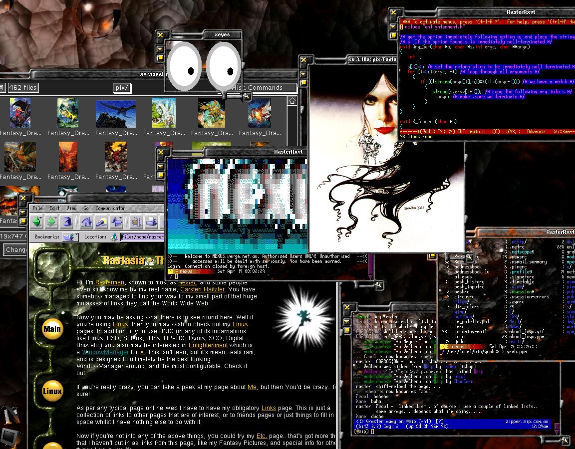The width and height of the screenshot is (575, 449).
Task: Click resize handle of the IRC terminal window
Action: tap(565, 440)
